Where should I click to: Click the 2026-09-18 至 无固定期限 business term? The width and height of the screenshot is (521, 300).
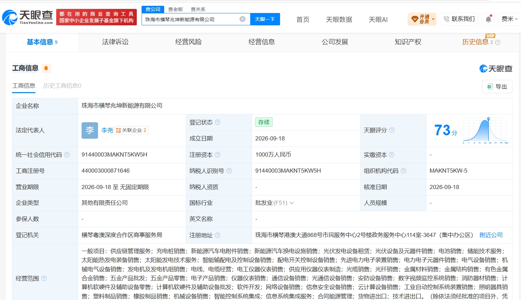(x=115, y=187)
